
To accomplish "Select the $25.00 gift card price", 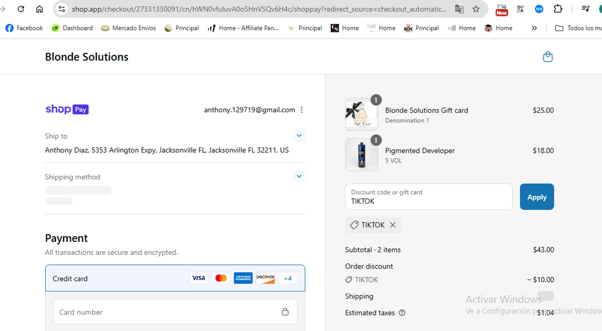I will pos(543,110).
